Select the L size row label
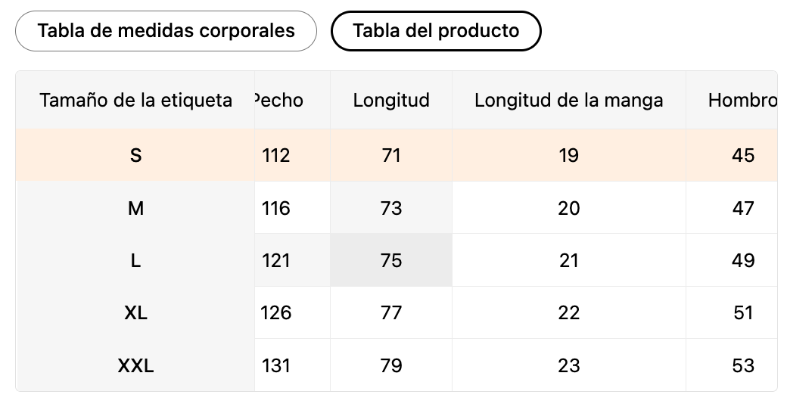 pos(135,260)
